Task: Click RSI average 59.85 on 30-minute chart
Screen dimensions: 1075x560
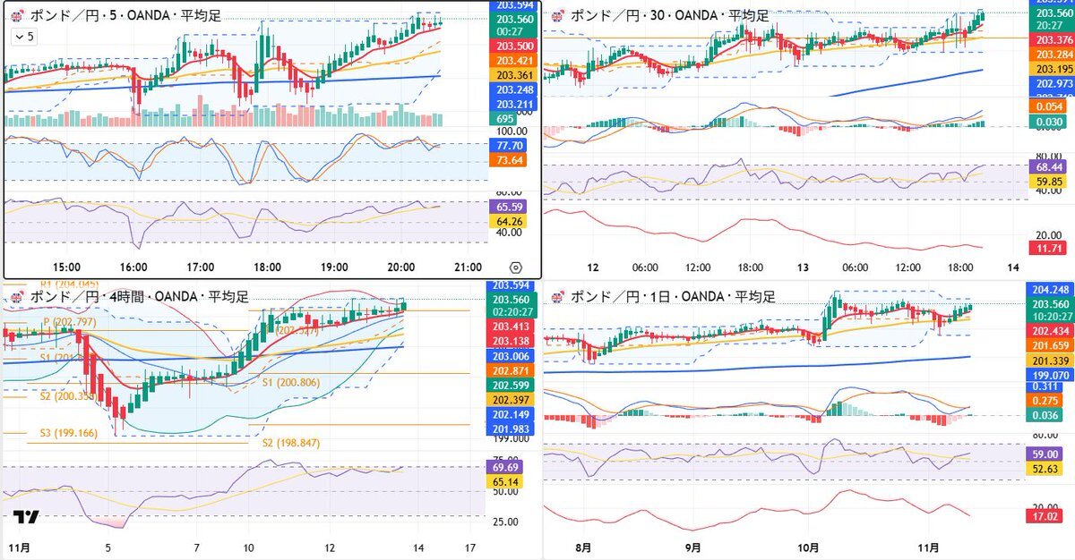Action: 1047,182
